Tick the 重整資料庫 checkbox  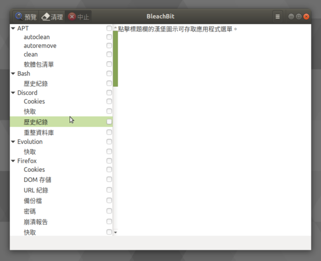(x=109, y=132)
